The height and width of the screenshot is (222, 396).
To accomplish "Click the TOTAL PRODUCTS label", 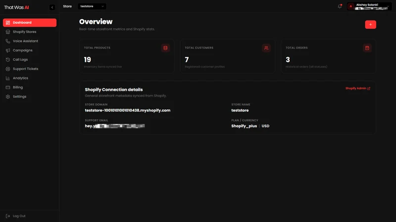I will pyautogui.click(x=97, y=48).
